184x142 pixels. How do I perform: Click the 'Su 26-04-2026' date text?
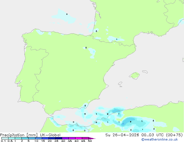click(122, 135)
